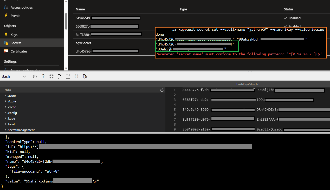Click the 0zaJLL/Qqzabc value on line 9

pos(270,129)
